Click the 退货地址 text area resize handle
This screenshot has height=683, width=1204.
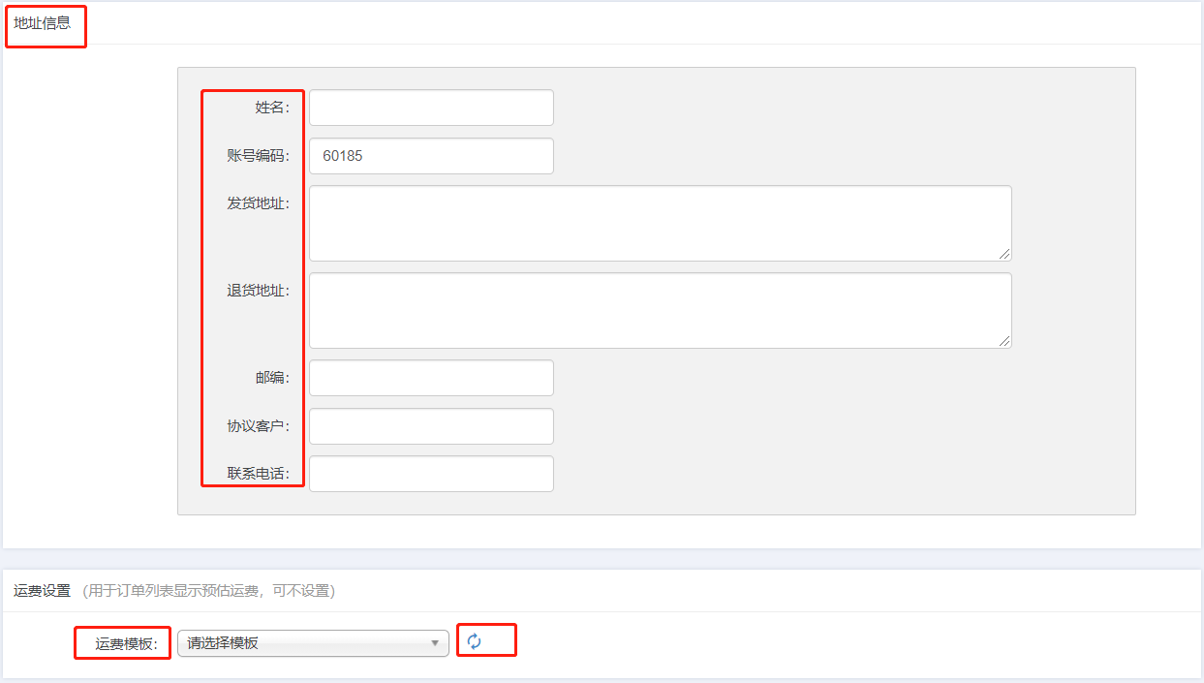pos(1004,341)
